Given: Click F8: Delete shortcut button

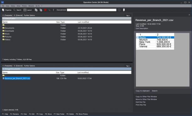Looking at the screenshot, I should (x=70, y=114).
